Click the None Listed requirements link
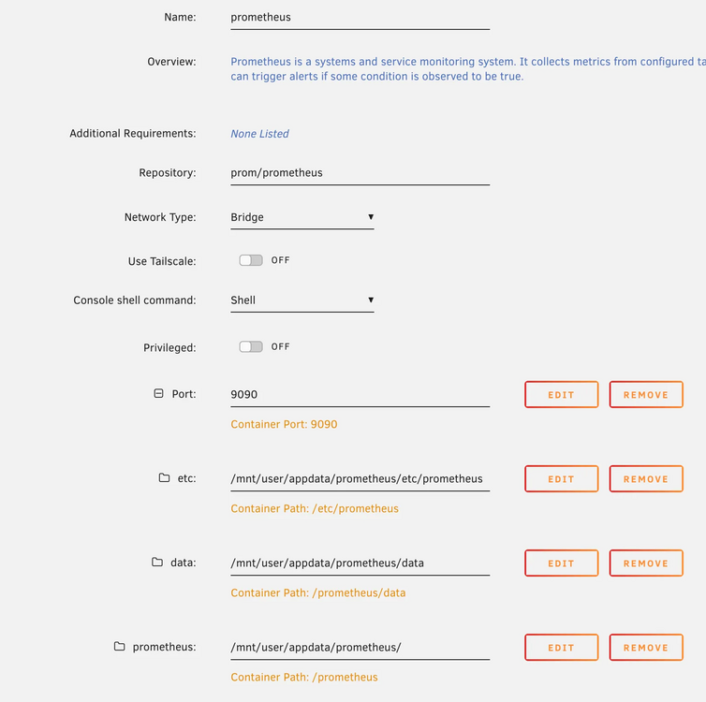 click(x=259, y=134)
